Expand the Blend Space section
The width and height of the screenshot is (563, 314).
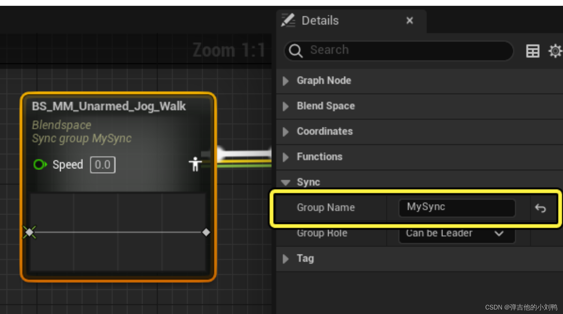[x=286, y=106]
